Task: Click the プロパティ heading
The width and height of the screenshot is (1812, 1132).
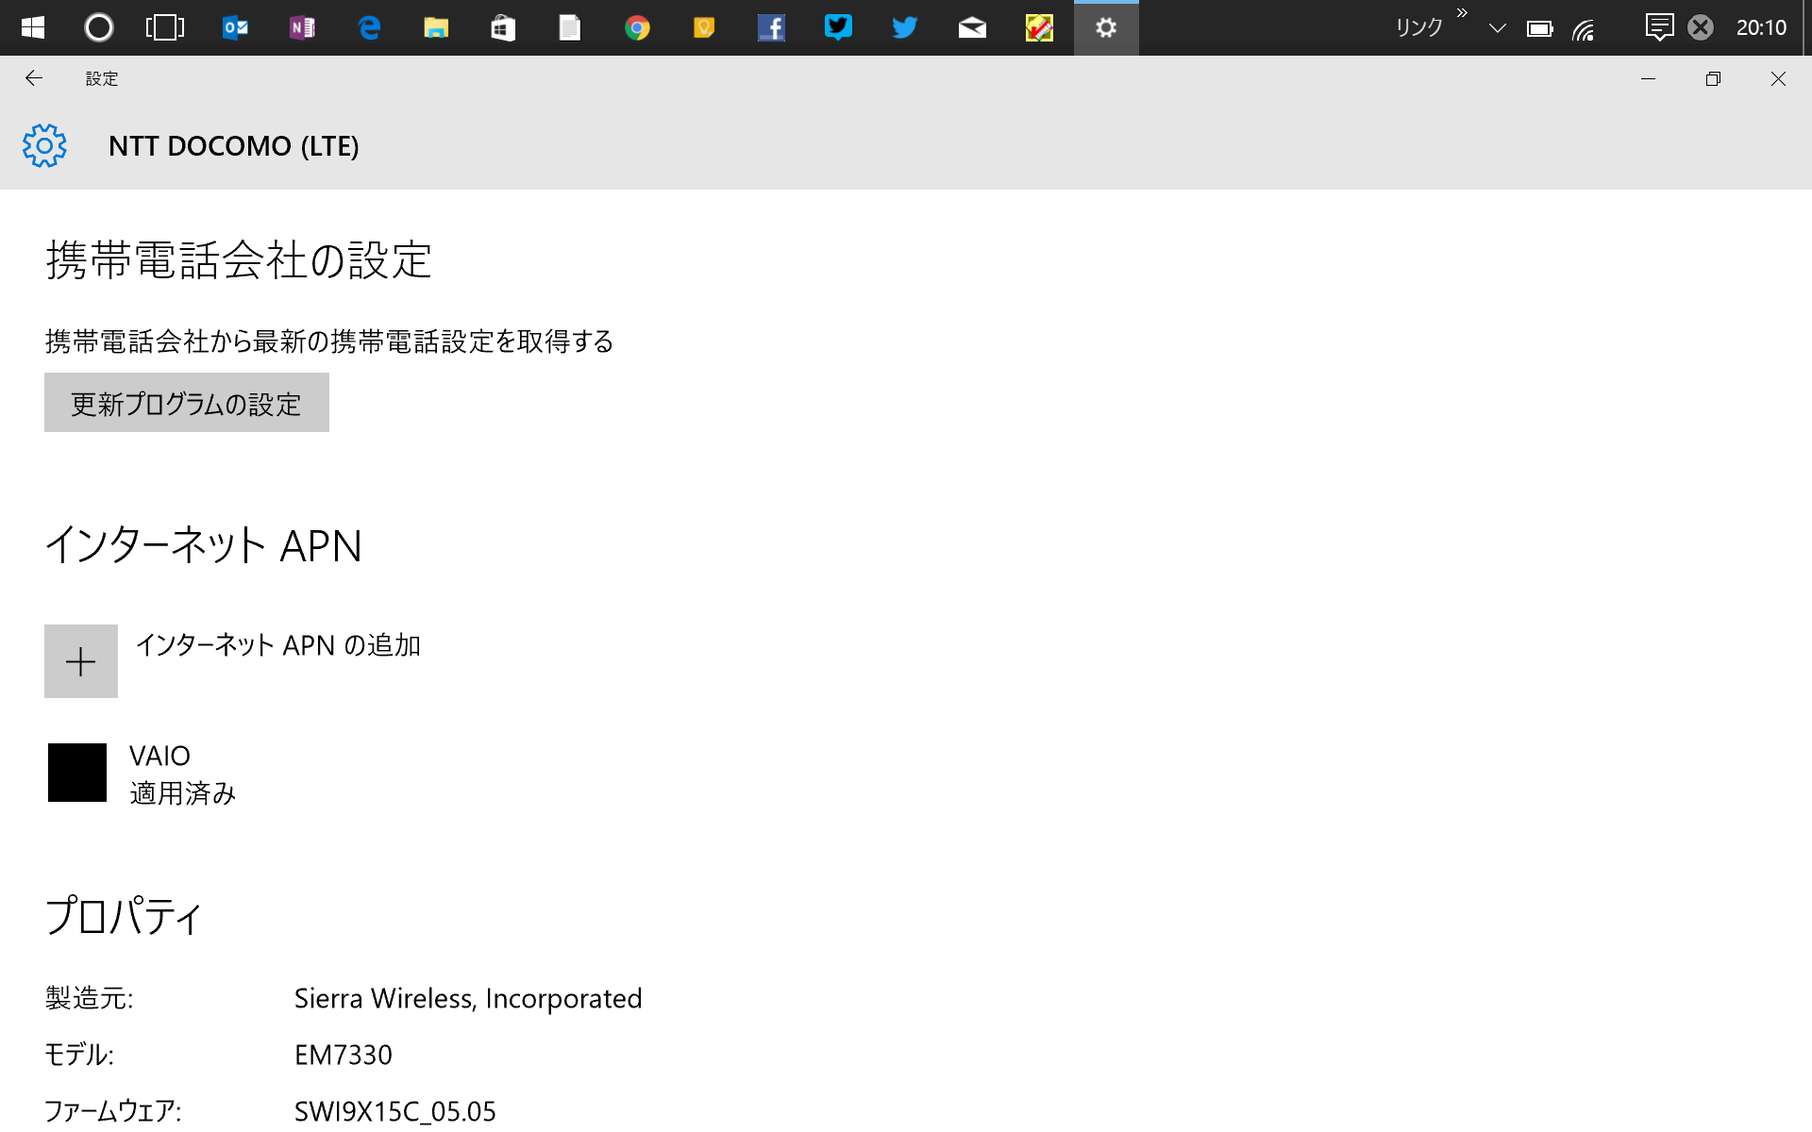Action: 124,916
